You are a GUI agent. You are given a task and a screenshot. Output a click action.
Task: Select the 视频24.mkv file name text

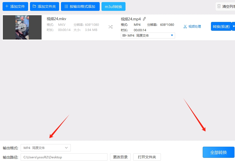point(56,19)
